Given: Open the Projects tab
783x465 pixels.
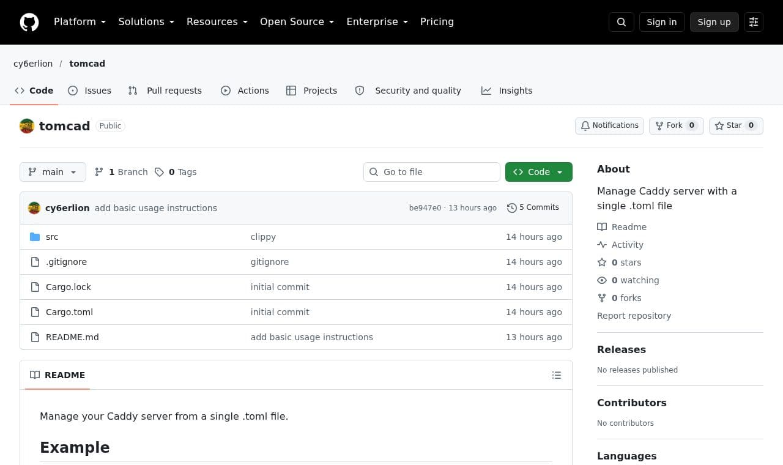Looking at the screenshot, I should (x=312, y=91).
